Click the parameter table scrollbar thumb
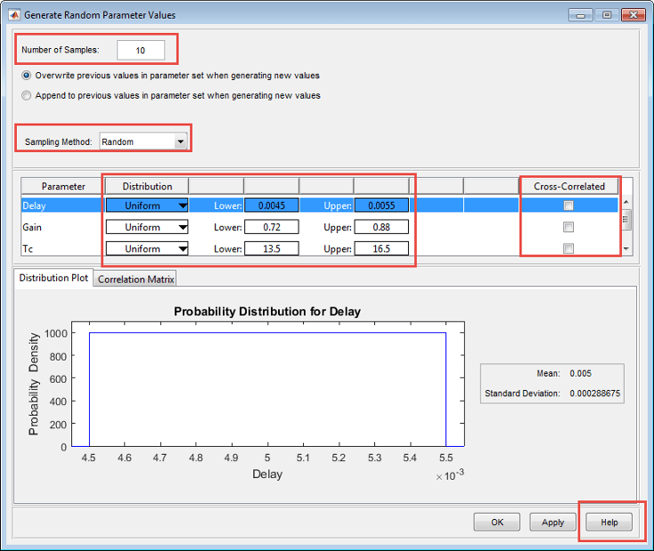 (625, 220)
